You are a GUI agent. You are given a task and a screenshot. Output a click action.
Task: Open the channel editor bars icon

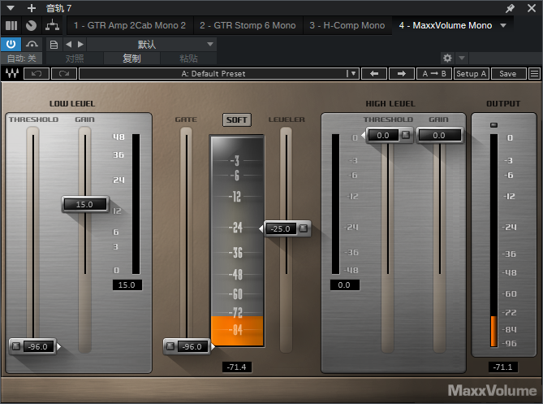tap(11, 25)
